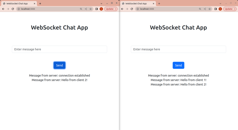The width and height of the screenshot is (238, 130).
Task: Click the back arrow in left browser window
Action: pyautogui.click(x=3, y=9)
